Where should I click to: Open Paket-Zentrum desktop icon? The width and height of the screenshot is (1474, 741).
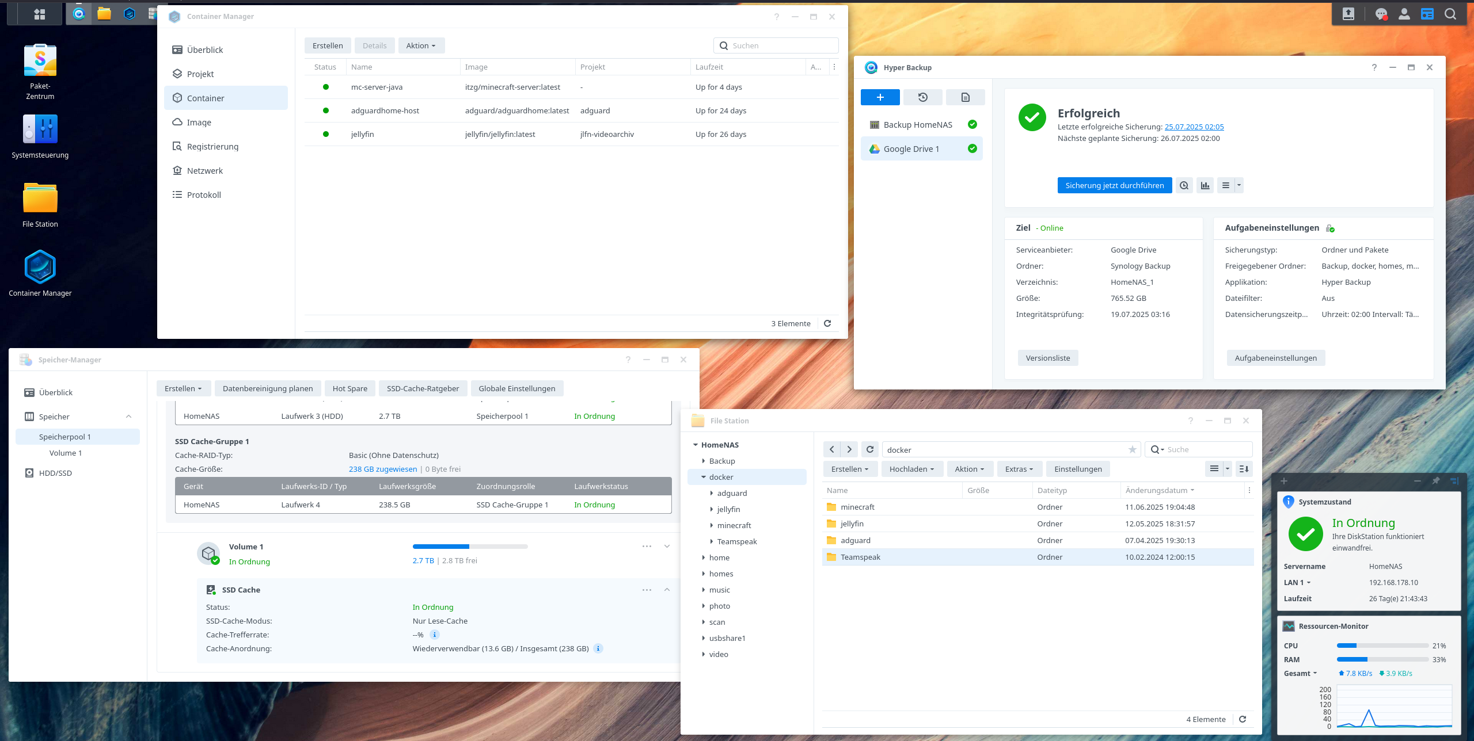point(40,61)
